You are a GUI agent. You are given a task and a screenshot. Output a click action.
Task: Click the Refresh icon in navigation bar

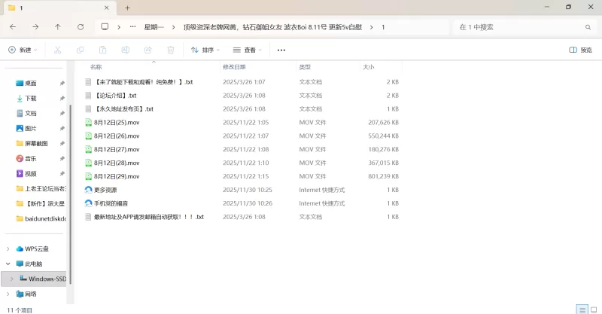pos(80,27)
